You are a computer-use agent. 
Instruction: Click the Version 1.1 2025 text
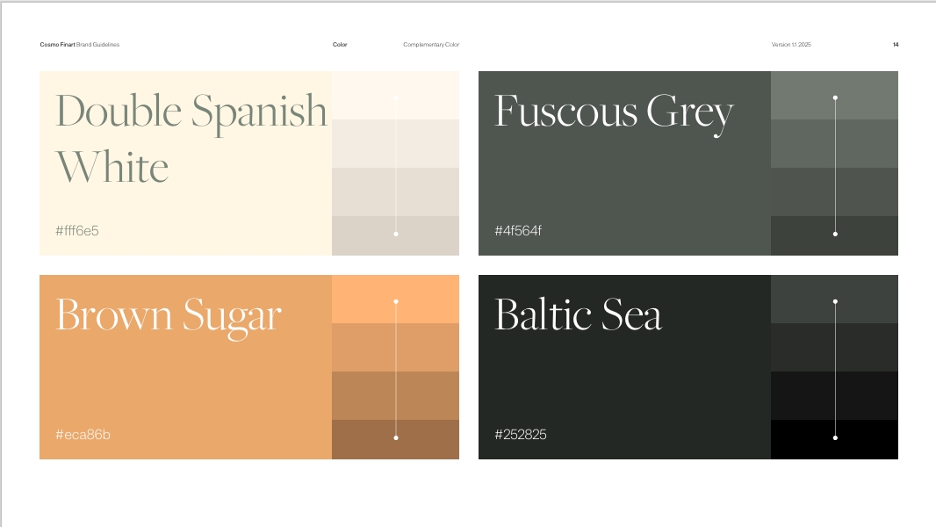(791, 44)
